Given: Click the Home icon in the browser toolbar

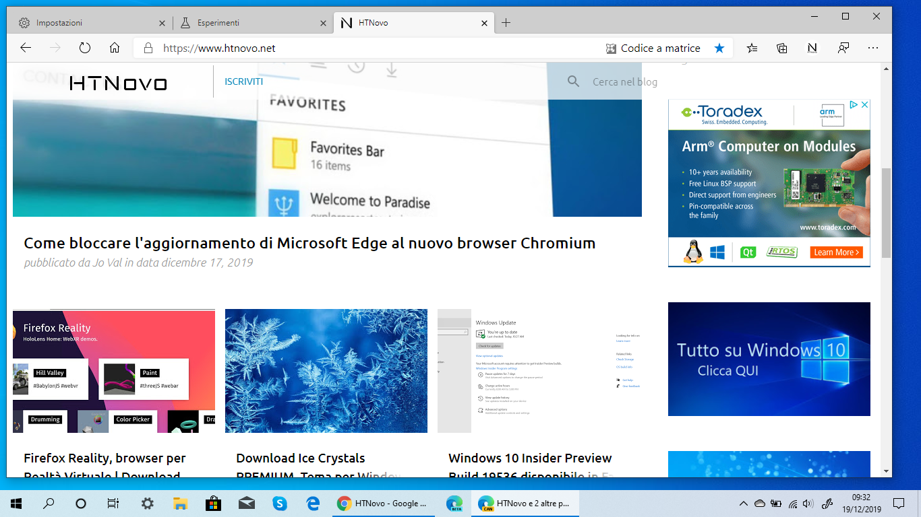Looking at the screenshot, I should (115, 48).
